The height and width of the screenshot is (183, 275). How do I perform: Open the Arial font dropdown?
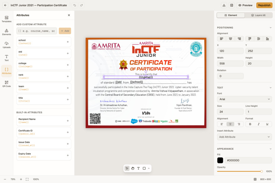[245, 99]
